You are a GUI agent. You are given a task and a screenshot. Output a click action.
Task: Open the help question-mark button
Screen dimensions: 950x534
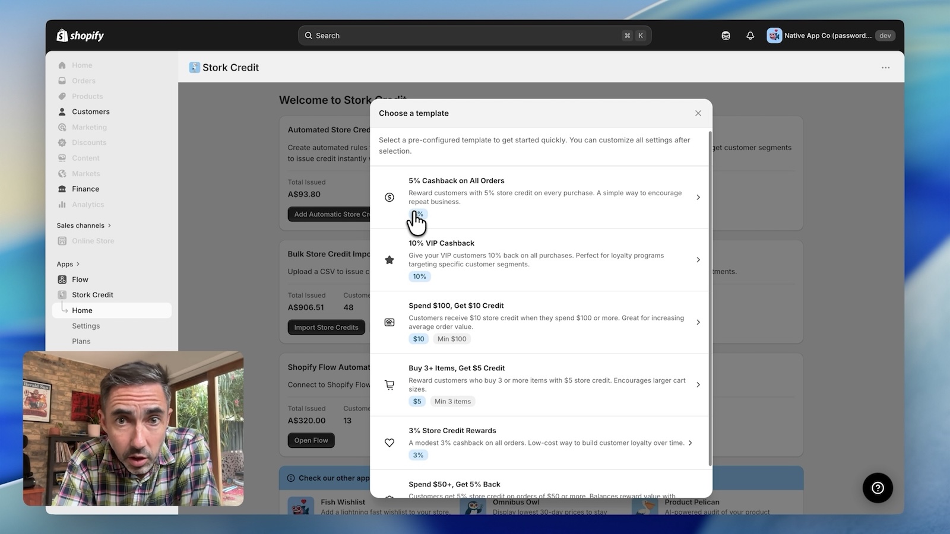(x=878, y=488)
